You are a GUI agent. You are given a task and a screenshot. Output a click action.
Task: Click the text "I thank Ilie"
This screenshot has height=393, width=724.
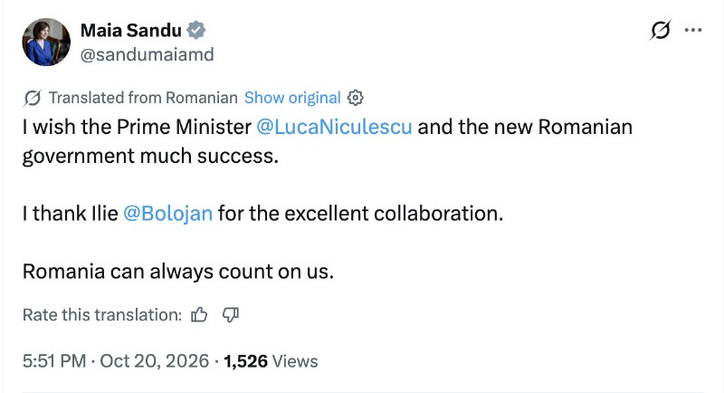(71, 214)
